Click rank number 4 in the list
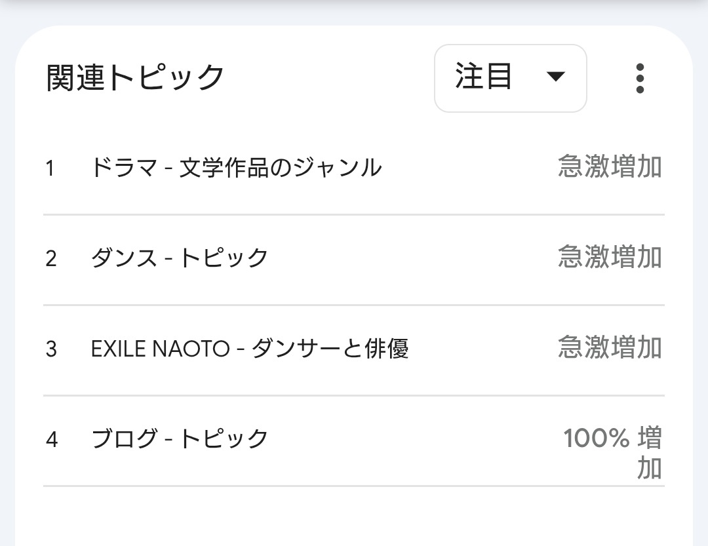This screenshot has width=708, height=546. pyautogui.click(x=52, y=440)
